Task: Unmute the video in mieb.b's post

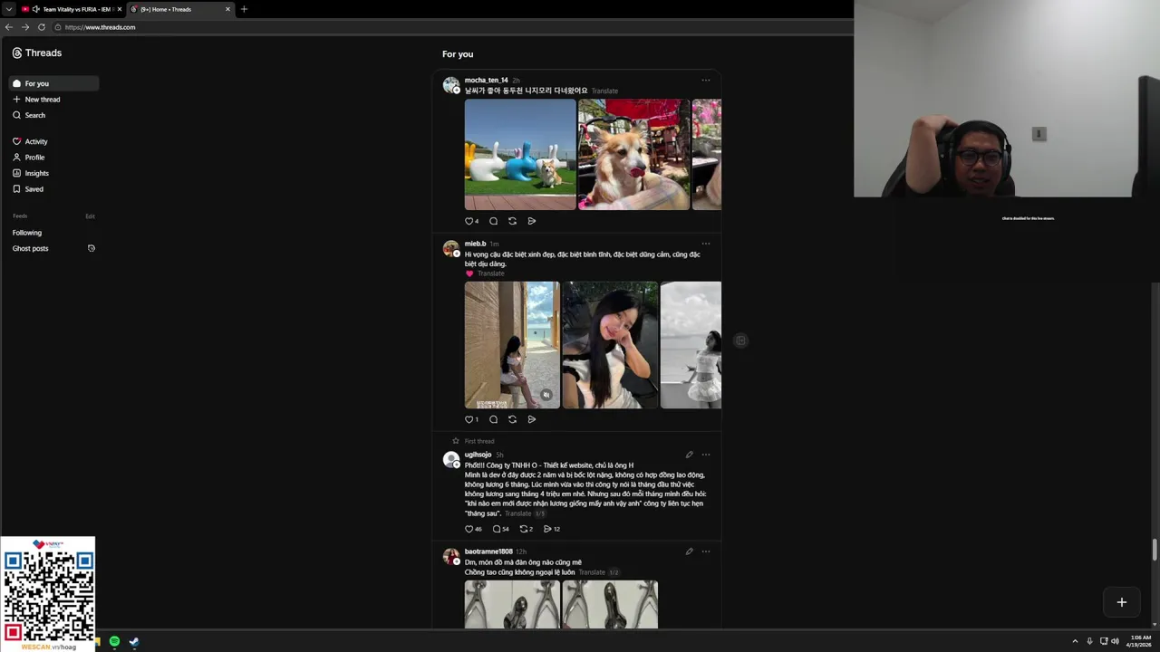Action: coord(546,395)
